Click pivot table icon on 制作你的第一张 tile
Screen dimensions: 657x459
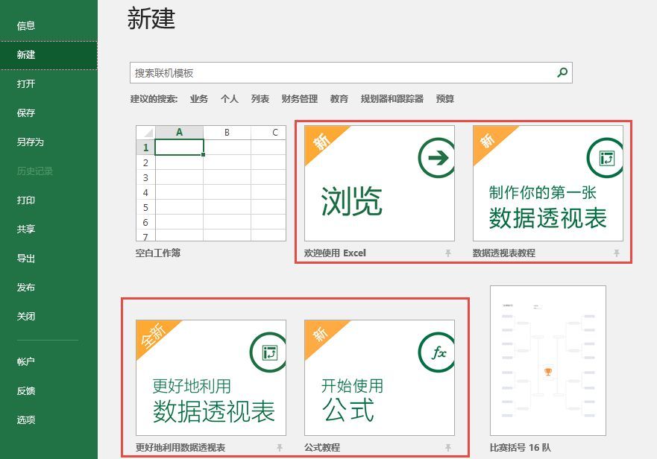[x=605, y=157]
